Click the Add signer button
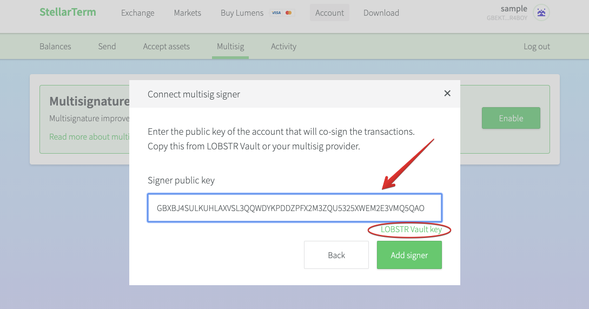The height and width of the screenshot is (309, 589). click(409, 255)
